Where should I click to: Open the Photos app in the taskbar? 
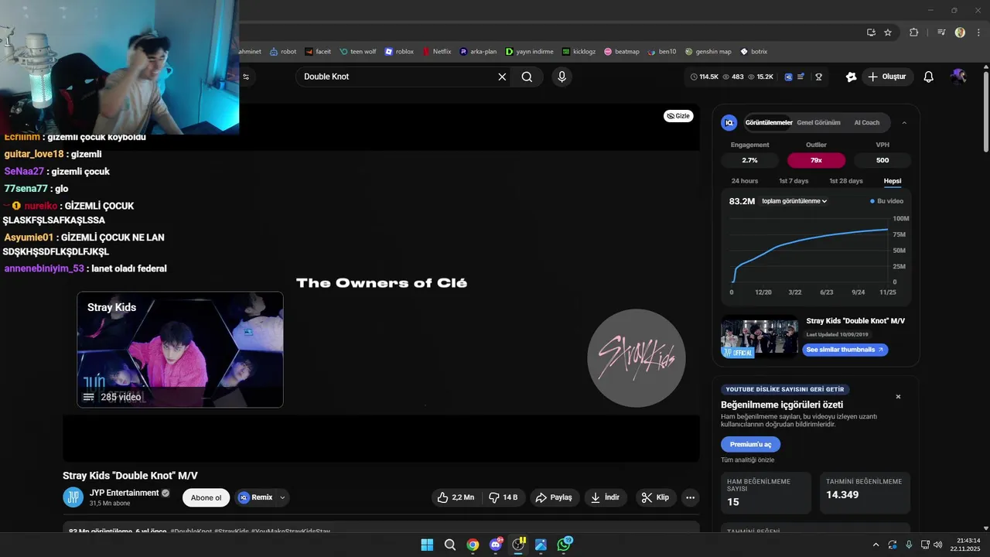coord(541,545)
